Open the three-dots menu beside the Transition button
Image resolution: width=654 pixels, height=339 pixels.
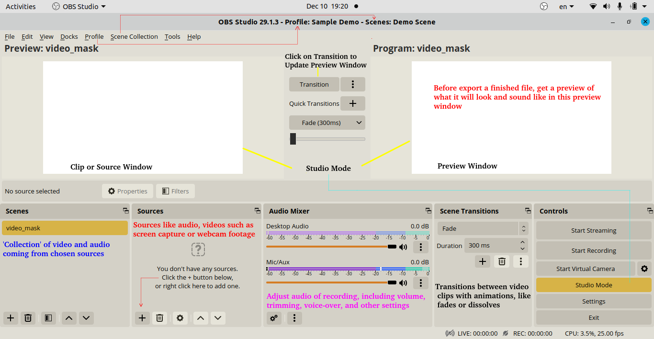point(353,84)
